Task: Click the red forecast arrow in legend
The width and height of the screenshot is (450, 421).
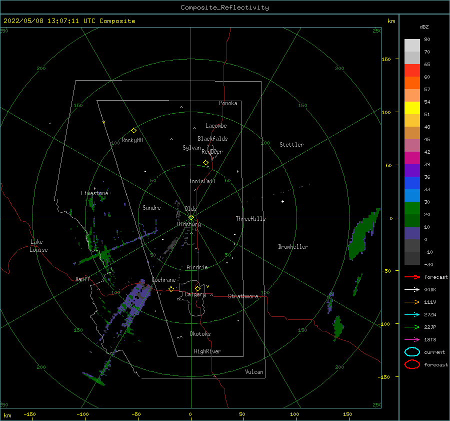Action: coord(412,277)
